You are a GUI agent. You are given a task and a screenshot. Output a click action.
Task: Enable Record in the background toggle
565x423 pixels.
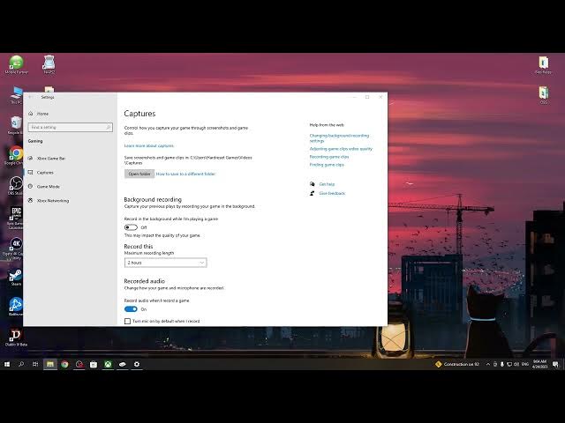coord(131,227)
